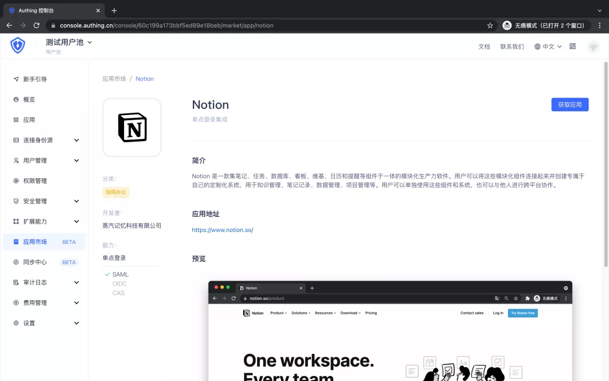Click the 应用地址 section heading
Screen dimensions: 609x381
point(206,214)
